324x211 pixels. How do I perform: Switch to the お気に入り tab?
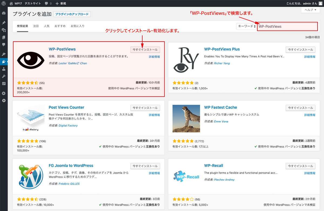click(77, 26)
